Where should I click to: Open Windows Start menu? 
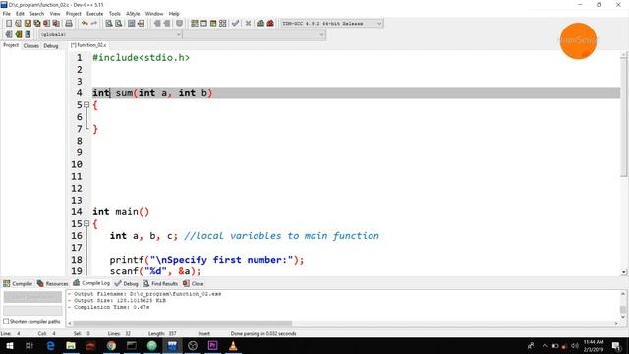[x=9, y=346]
